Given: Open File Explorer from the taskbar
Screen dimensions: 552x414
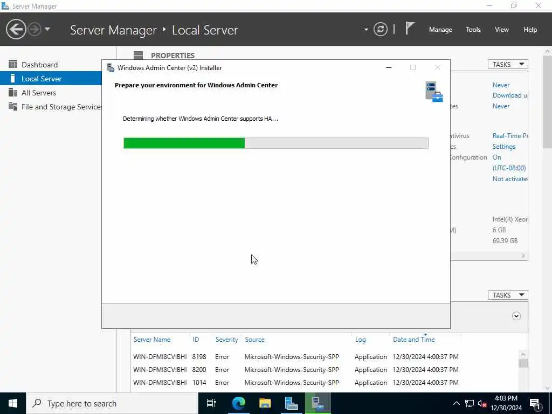Looking at the screenshot, I should tap(265, 403).
